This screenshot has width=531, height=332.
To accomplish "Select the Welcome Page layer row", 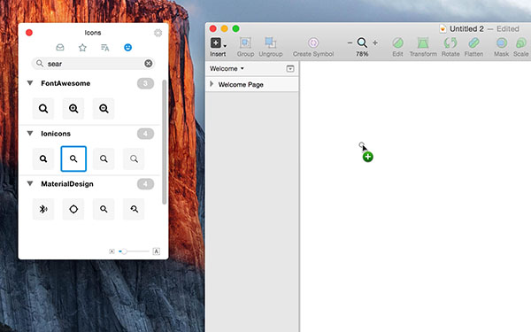I will [252, 84].
